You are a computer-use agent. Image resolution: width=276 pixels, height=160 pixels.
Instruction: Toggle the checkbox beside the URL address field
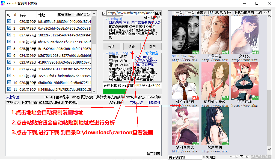point(104,13)
